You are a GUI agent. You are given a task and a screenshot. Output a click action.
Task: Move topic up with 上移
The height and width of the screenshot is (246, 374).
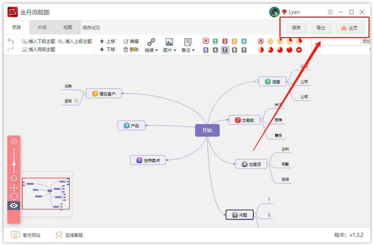click(107, 41)
